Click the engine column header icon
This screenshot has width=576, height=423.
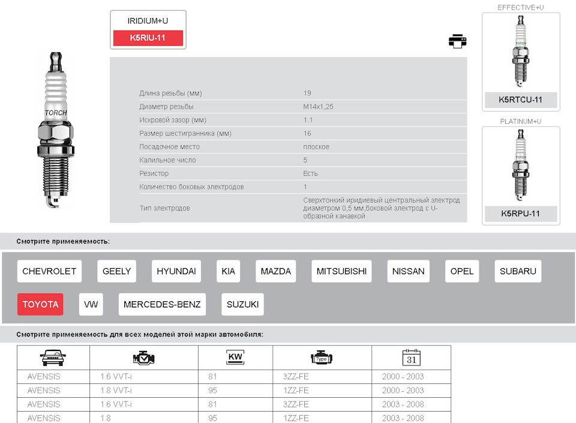pyautogui.click(x=143, y=358)
